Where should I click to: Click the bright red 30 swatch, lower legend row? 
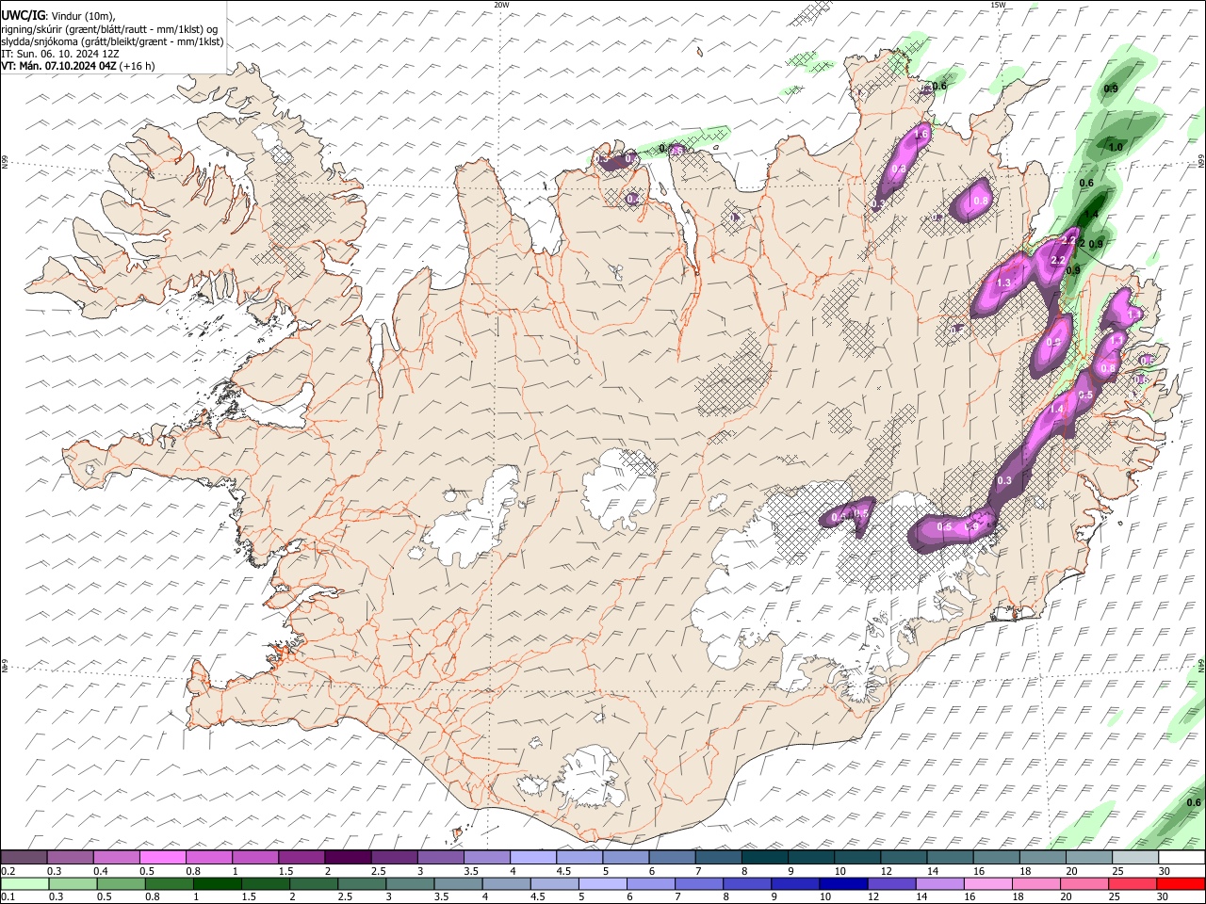(x=1181, y=884)
